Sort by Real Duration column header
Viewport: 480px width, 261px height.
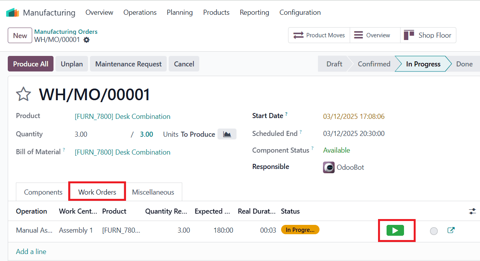(257, 211)
